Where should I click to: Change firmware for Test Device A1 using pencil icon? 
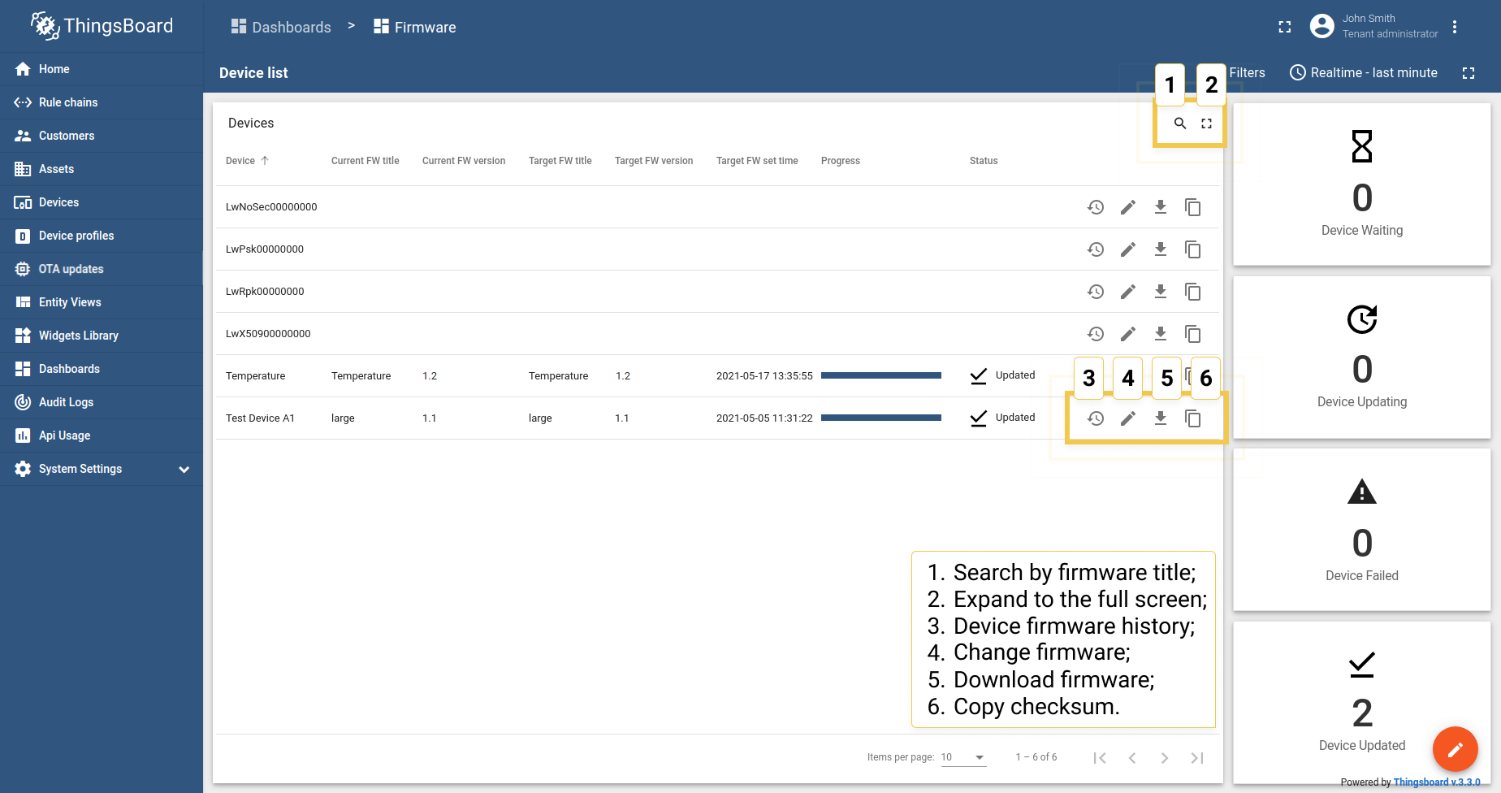(x=1127, y=418)
